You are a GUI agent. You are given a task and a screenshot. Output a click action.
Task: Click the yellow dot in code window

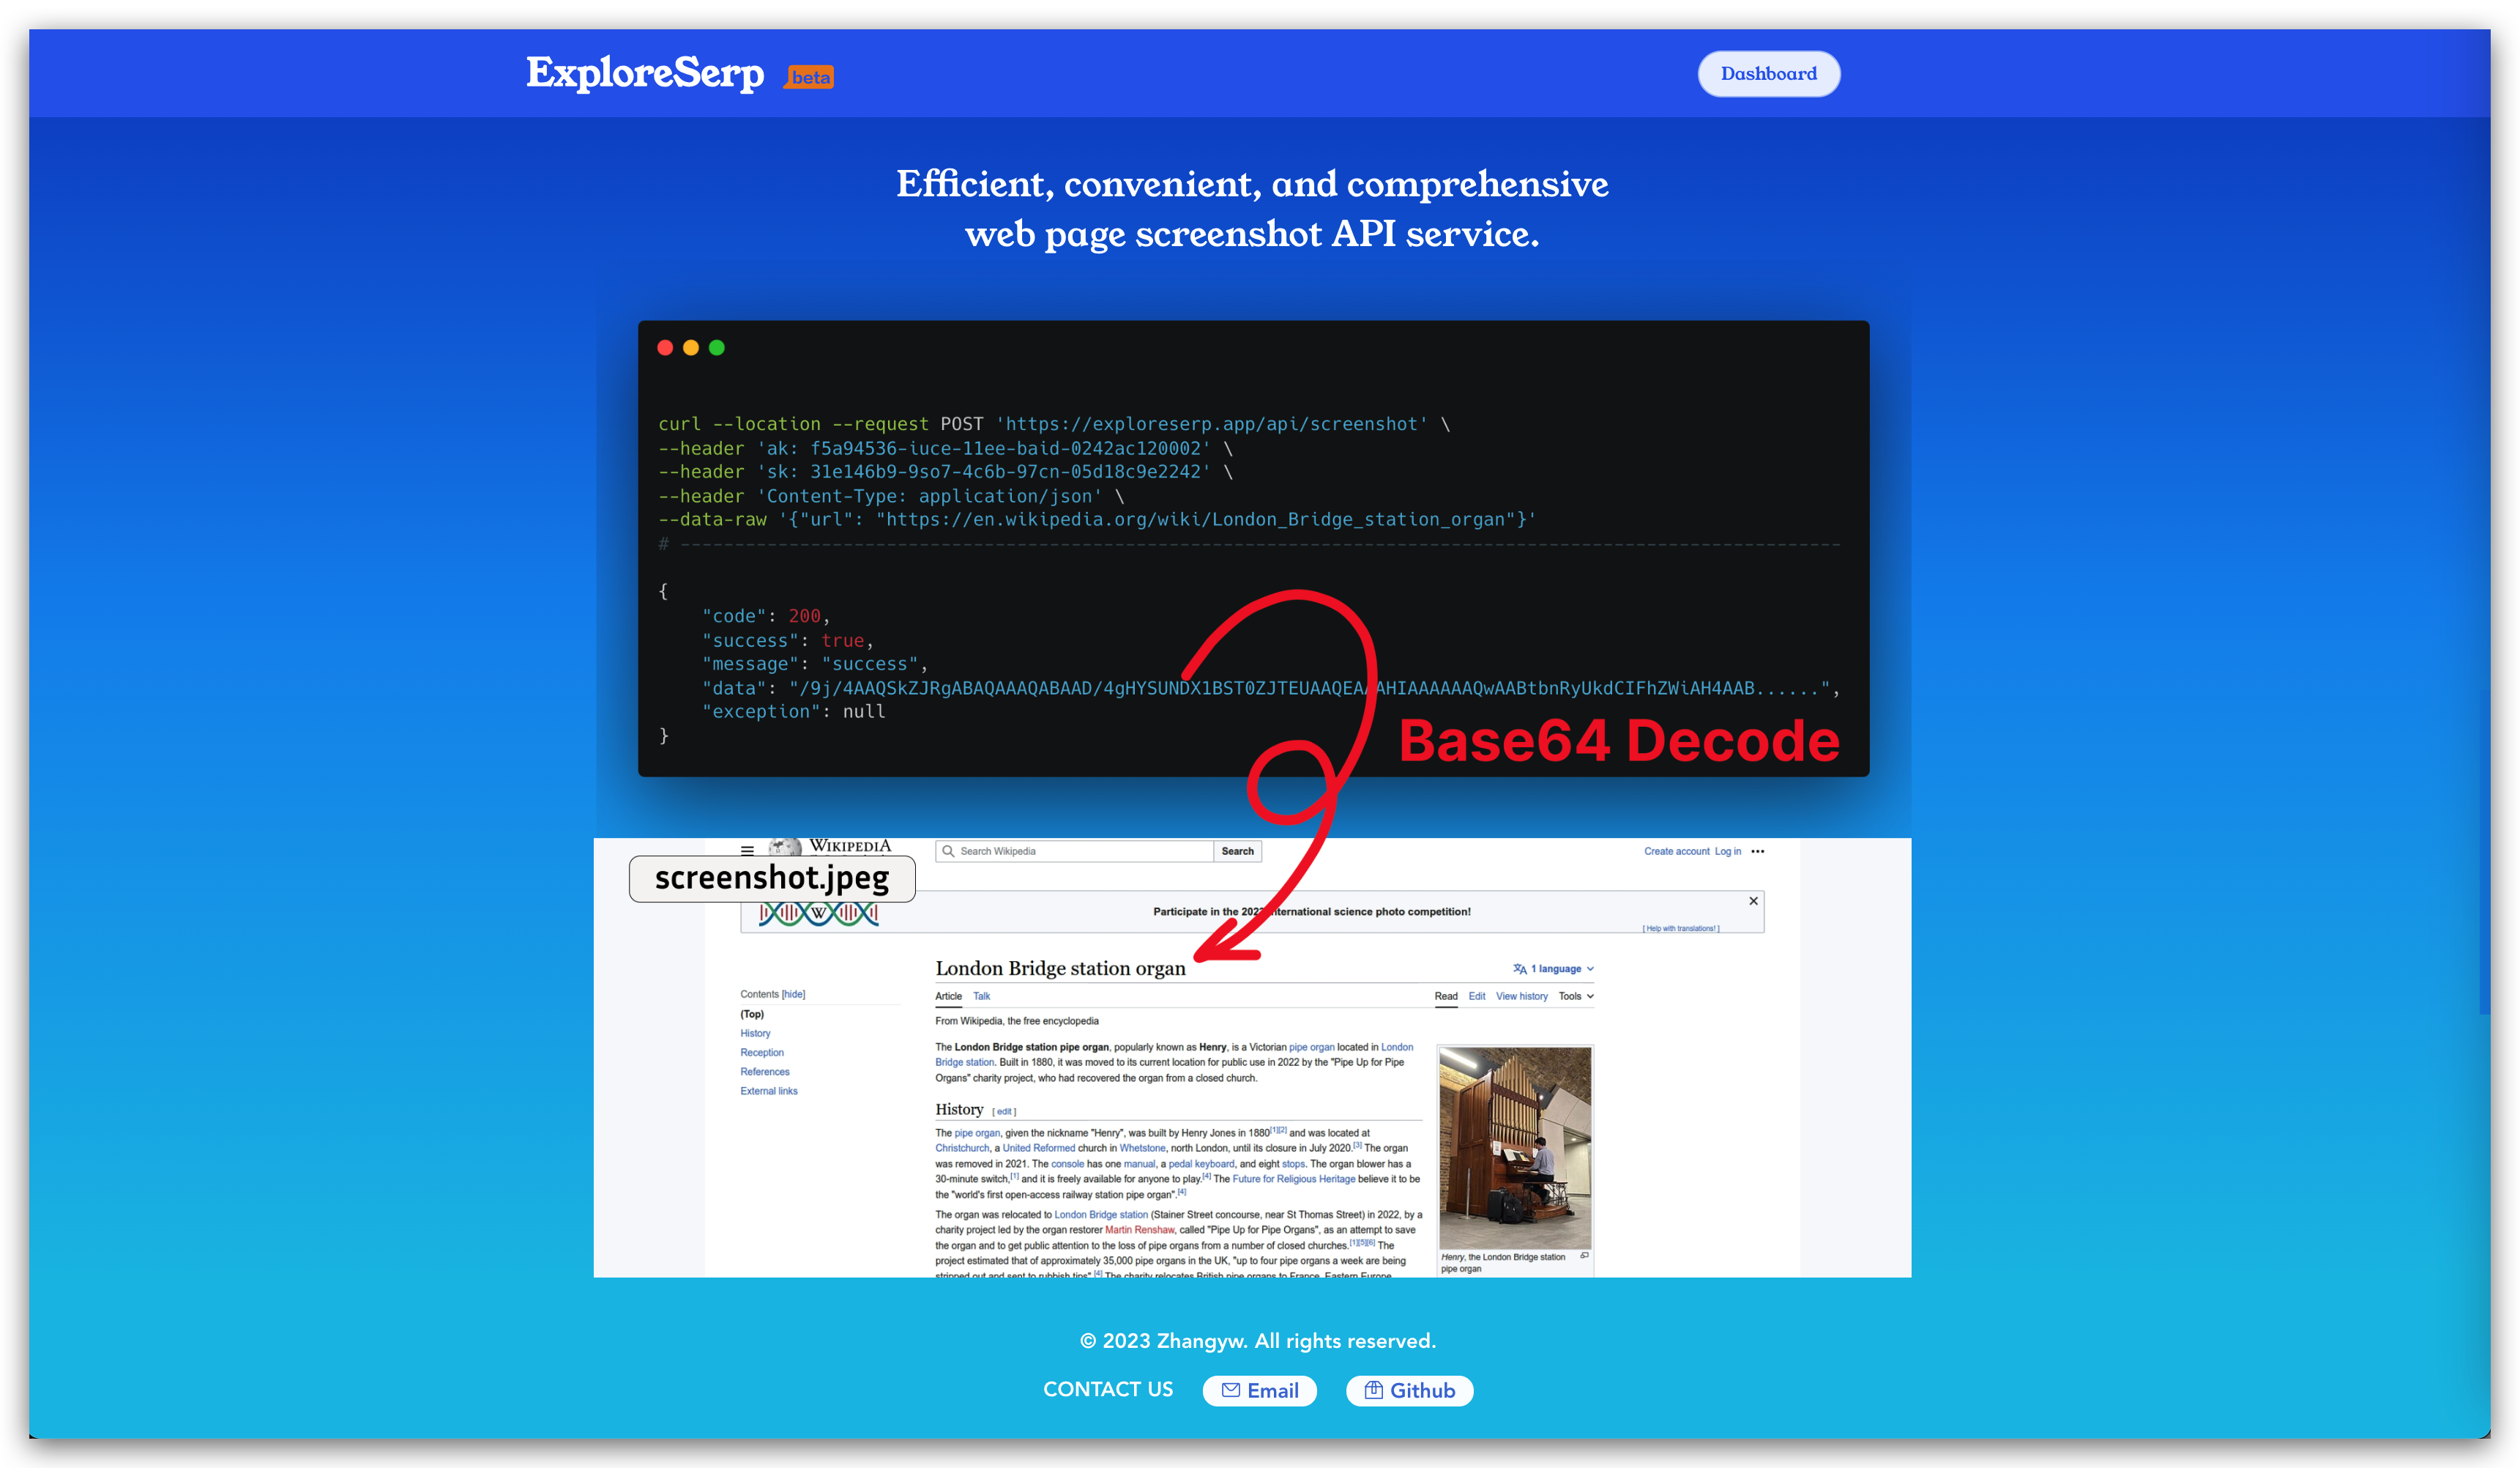[x=691, y=347]
